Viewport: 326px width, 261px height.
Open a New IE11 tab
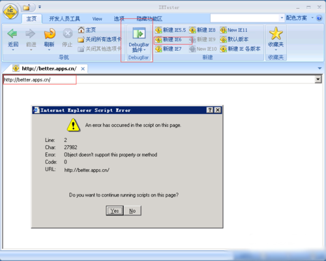pos(233,30)
